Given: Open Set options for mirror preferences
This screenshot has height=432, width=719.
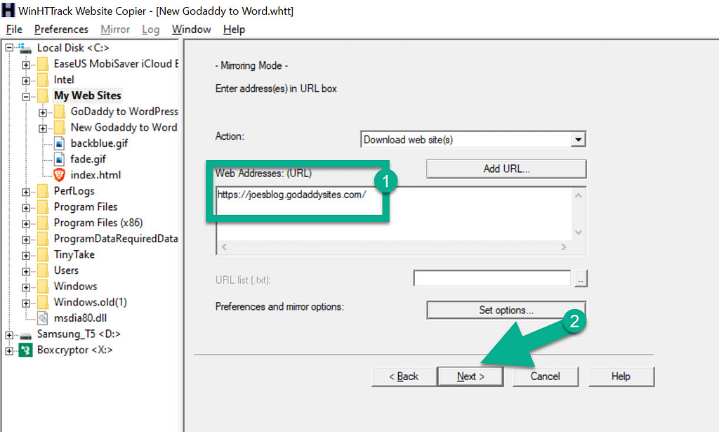Looking at the screenshot, I should pos(506,310).
